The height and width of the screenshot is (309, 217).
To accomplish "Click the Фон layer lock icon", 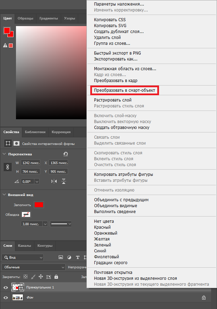I will pos(204,298).
